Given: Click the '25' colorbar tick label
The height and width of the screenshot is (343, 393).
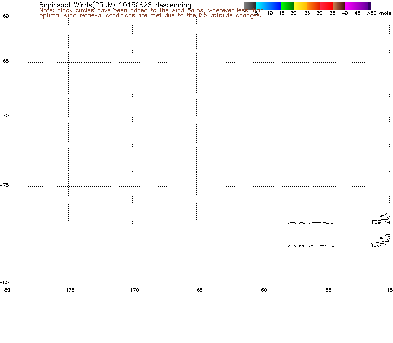Looking at the screenshot, I should pyautogui.click(x=307, y=13).
